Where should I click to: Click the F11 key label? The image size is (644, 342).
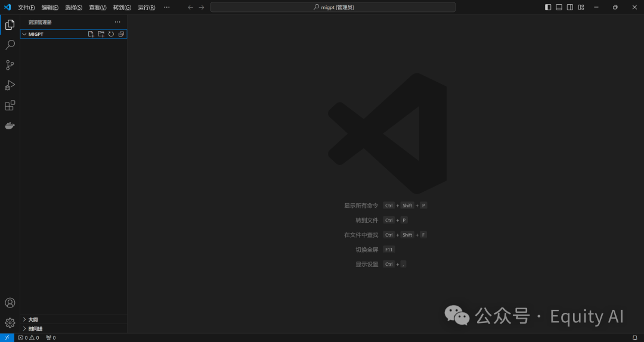click(389, 249)
